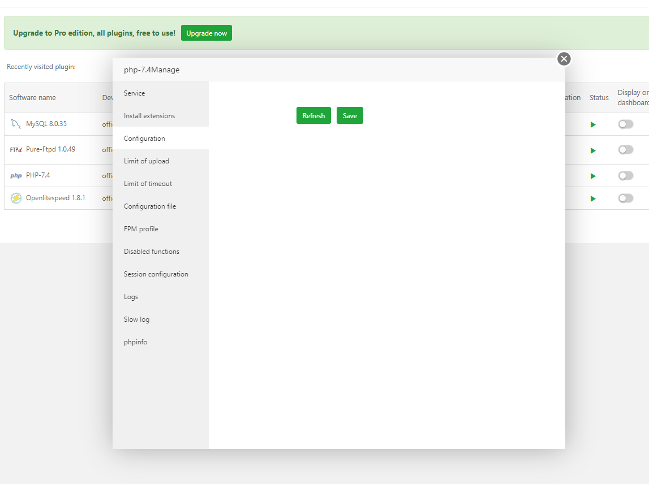Close the php-7.4Manage dialog
The width and height of the screenshot is (649, 484).
click(564, 58)
